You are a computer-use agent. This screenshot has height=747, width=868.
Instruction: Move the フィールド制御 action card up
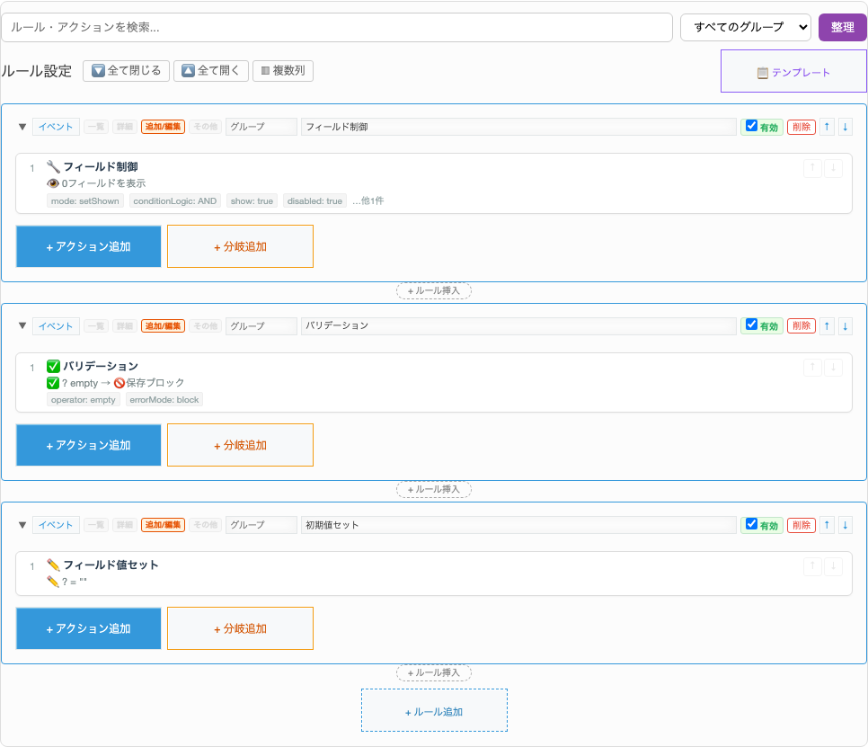click(x=812, y=168)
